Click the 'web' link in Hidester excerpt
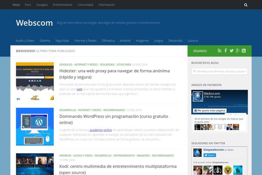262x175 pixels. click(79, 89)
